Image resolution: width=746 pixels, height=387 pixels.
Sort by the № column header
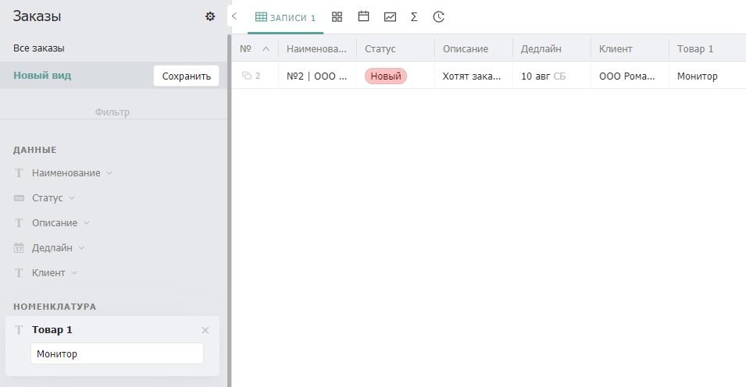point(255,48)
